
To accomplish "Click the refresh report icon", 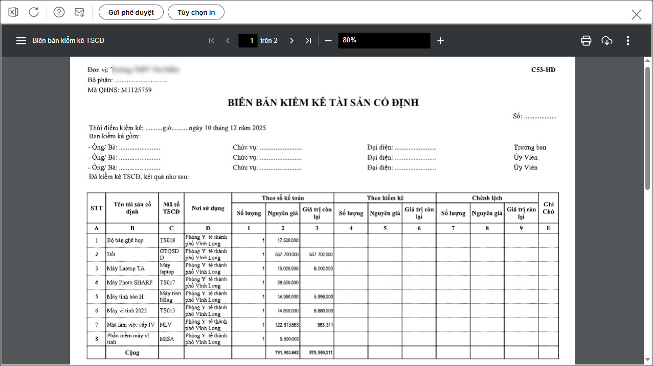I will (x=34, y=12).
